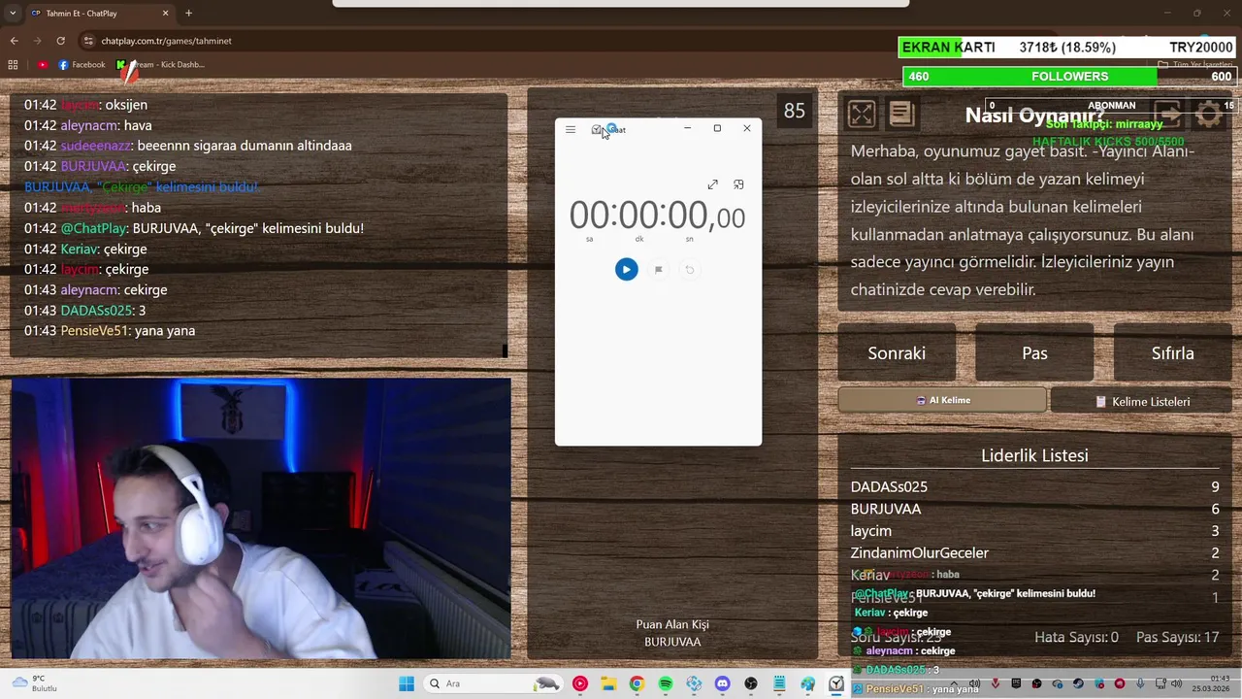Click the Pas Sayısı: 17 counter

click(x=1177, y=637)
